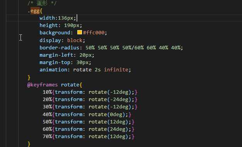Click the @keyframes at-rule keyword
Screen dimensions: 242x147
(43, 85)
